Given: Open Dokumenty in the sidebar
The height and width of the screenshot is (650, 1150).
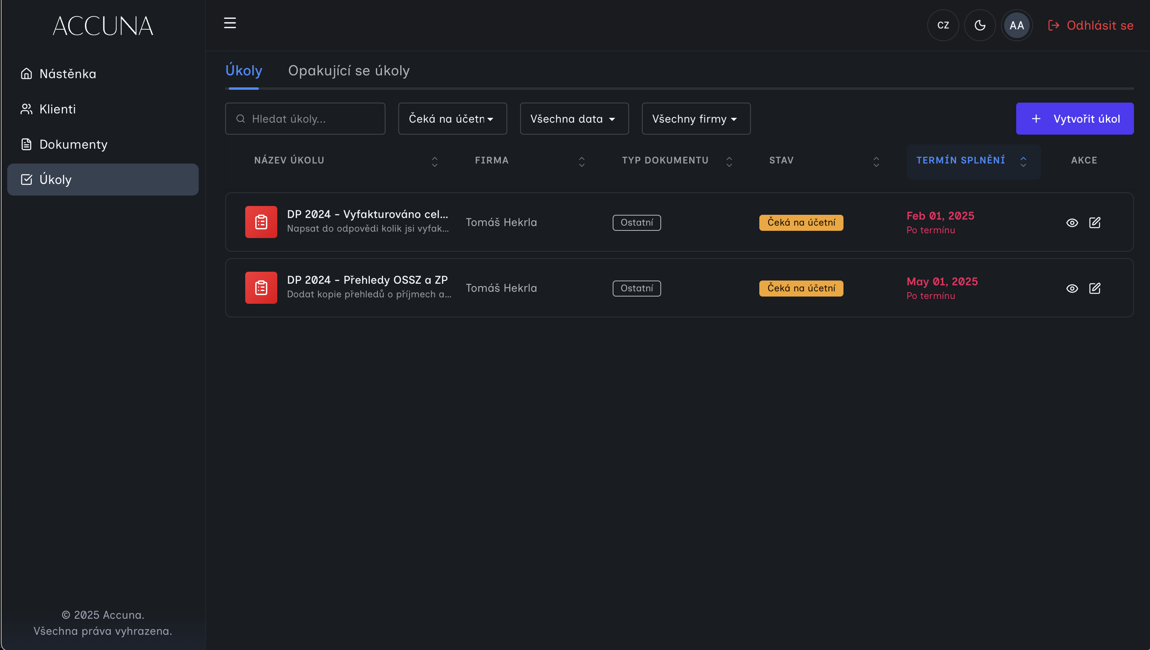Looking at the screenshot, I should (x=73, y=144).
